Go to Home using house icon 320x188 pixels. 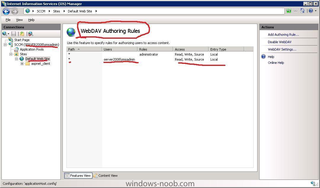(303, 11)
